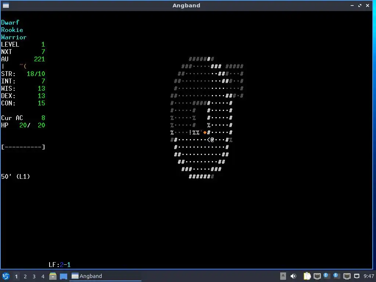Minimize the Angband window
The height and width of the screenshot is (282, 376).
click(x=352, y=5)
